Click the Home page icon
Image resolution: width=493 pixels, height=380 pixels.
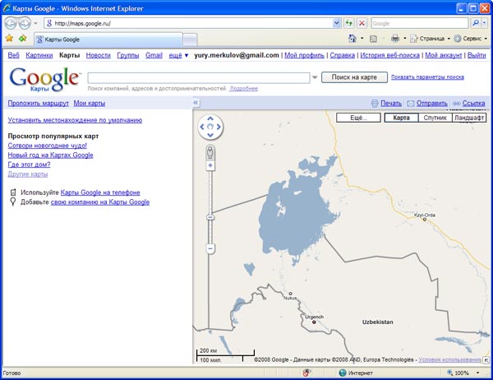(x=352, y=39)
